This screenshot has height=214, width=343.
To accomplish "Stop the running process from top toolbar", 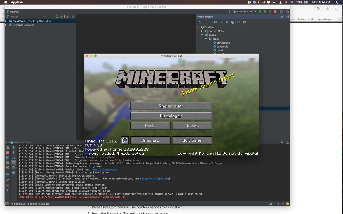I will (x=275, y=11).
